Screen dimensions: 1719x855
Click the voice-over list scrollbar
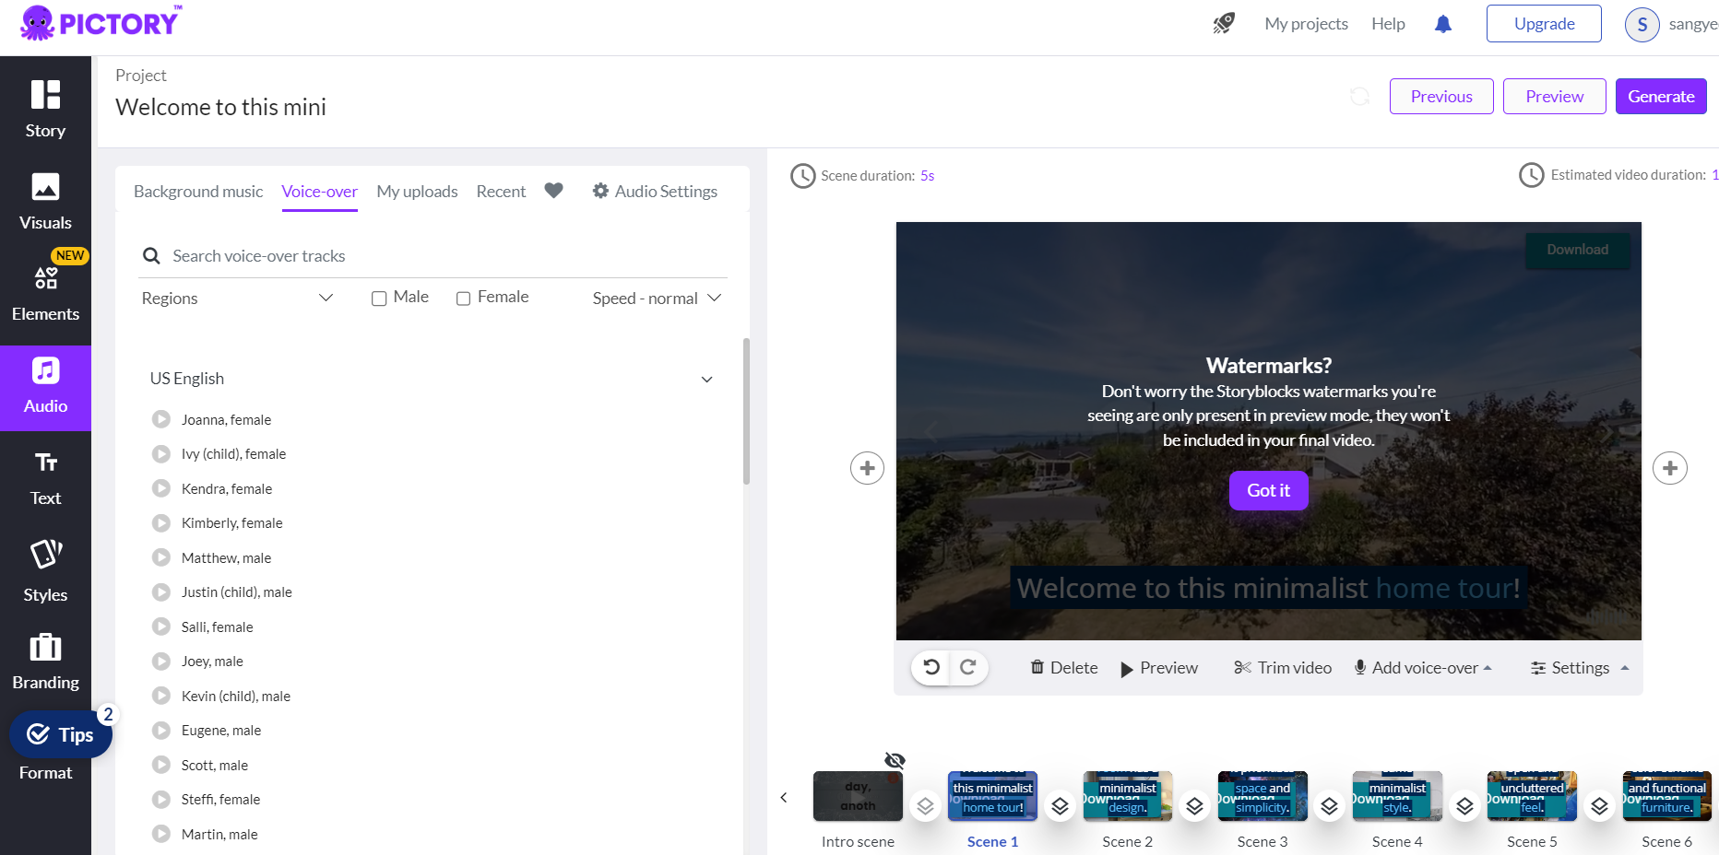point(746,411)
